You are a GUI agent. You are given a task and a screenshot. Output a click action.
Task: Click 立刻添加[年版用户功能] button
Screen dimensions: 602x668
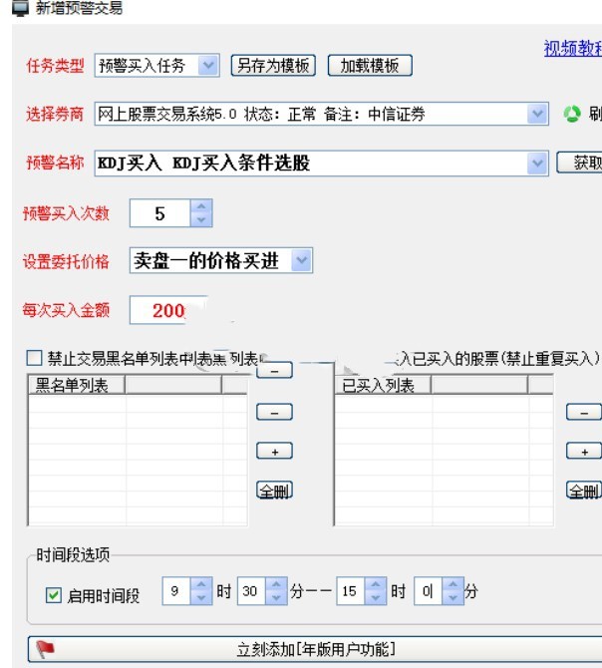pyautogui.click(x=315, y=650)
